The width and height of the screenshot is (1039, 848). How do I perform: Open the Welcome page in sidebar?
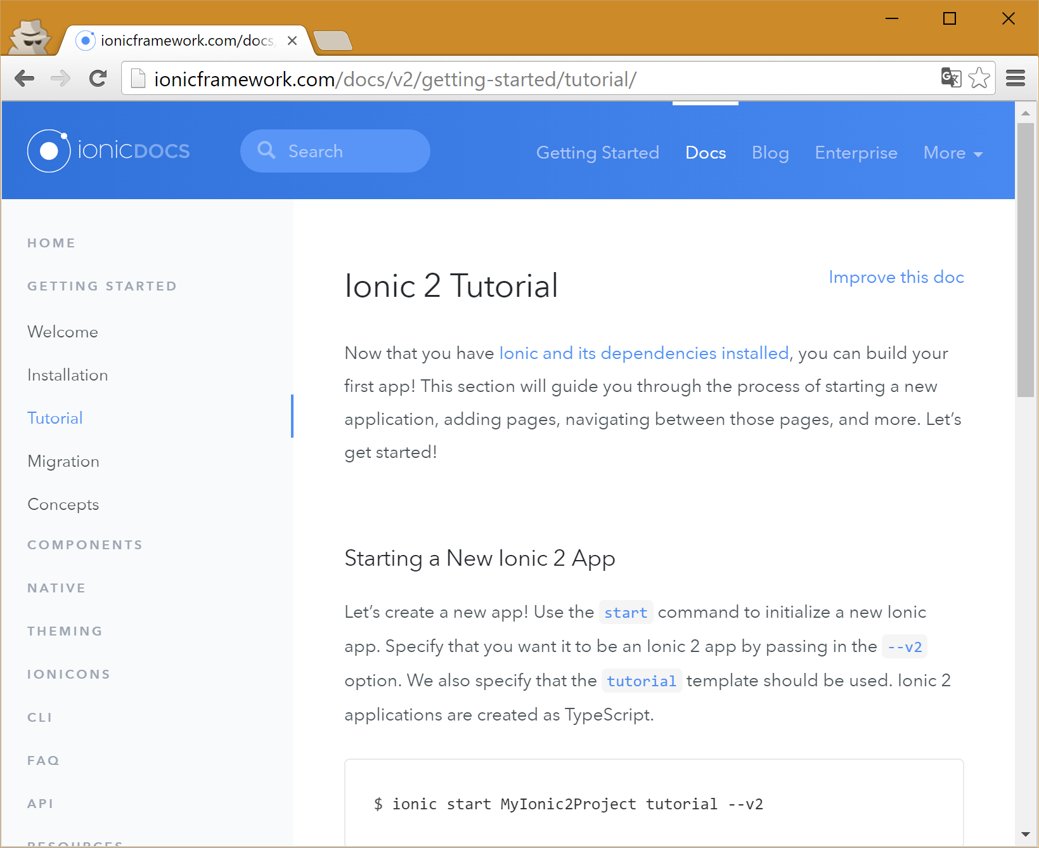(63, 332)
